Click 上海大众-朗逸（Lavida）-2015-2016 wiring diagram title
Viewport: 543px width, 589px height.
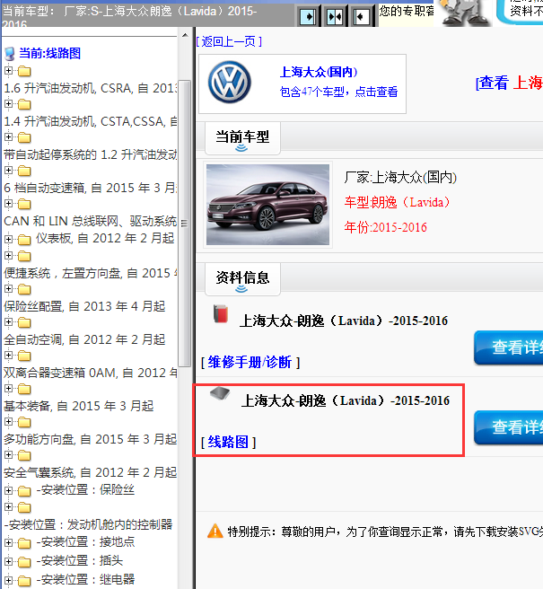346,400
